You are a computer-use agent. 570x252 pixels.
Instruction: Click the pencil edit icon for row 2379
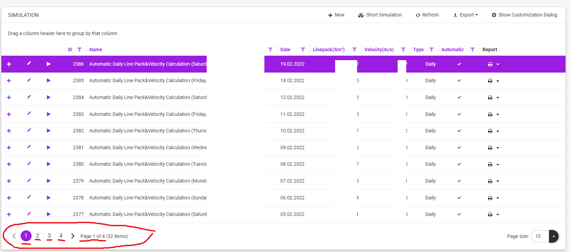point(29,180)
